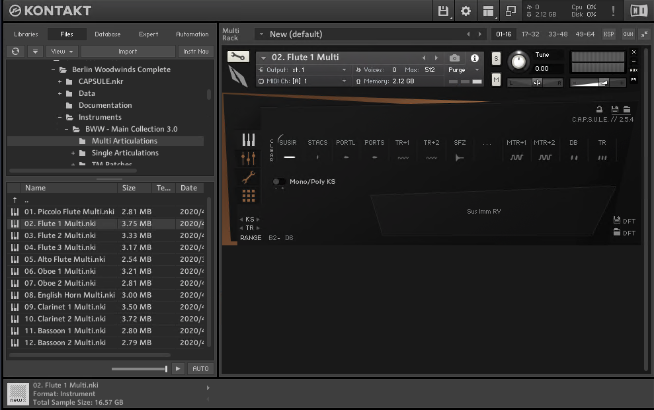Open the orange grid page icon
The width and height of the screenshot is (654, 410).
249,196
